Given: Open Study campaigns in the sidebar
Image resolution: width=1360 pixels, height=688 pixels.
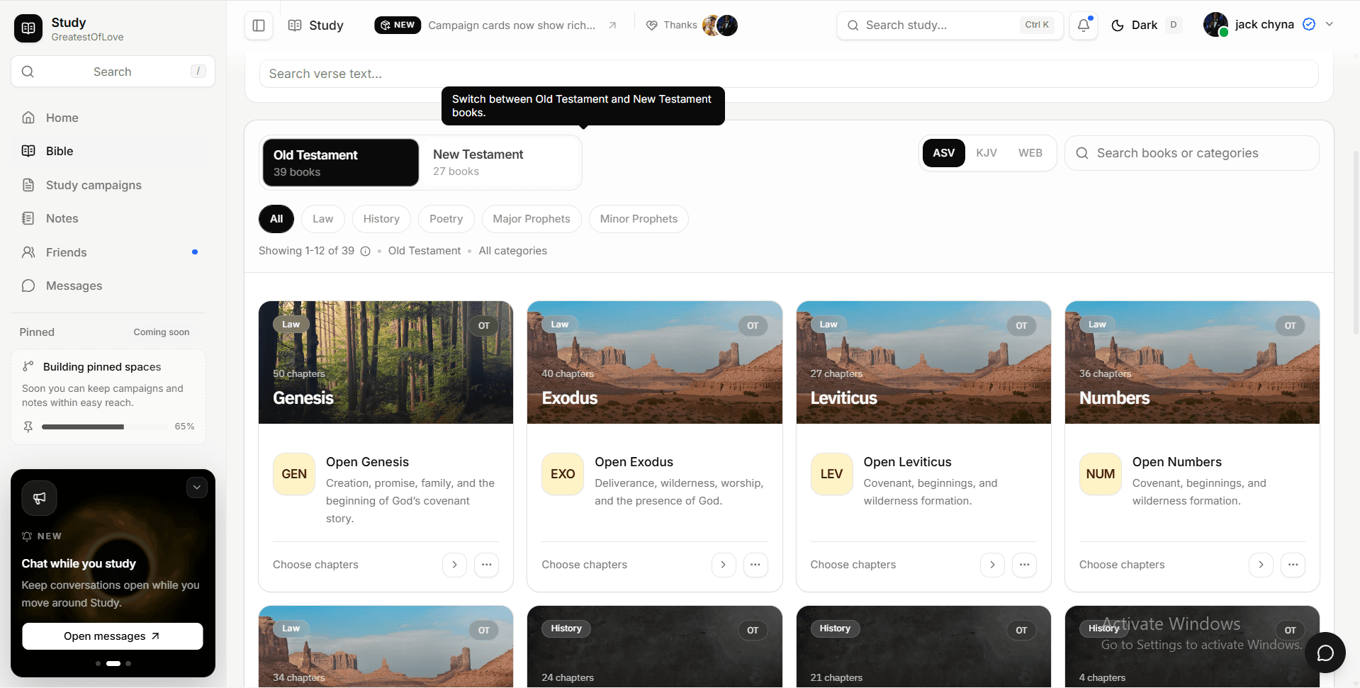Looking at the screenshot, I should (110, 185).
